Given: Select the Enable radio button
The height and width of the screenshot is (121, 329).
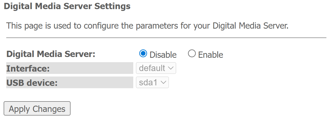Looking at the screenshot, I should [192, 54].
